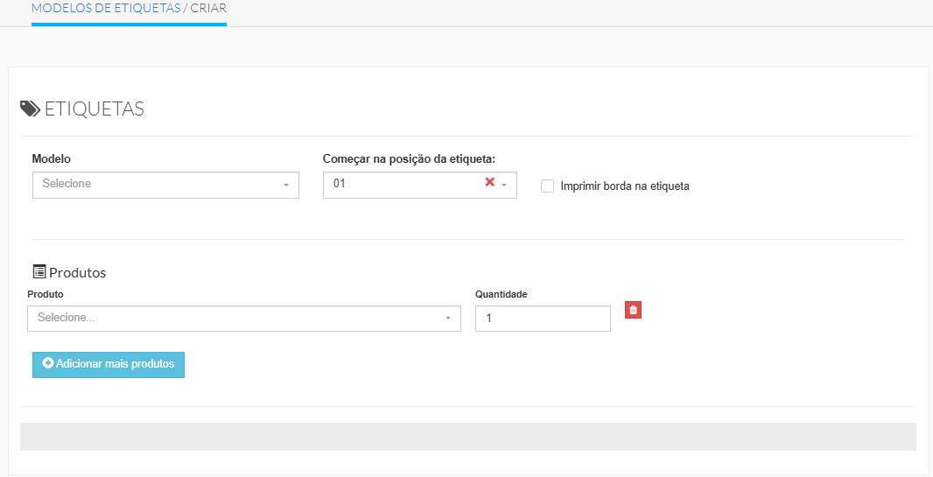
Task: Open the label start position dropdown showing 01
Action: click(403, 185)
